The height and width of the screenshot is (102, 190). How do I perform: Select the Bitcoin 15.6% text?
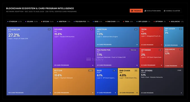point(58,75)
